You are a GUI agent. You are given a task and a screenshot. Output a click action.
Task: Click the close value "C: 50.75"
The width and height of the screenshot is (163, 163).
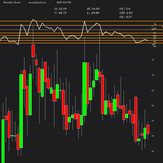click(x=60, y=13)
